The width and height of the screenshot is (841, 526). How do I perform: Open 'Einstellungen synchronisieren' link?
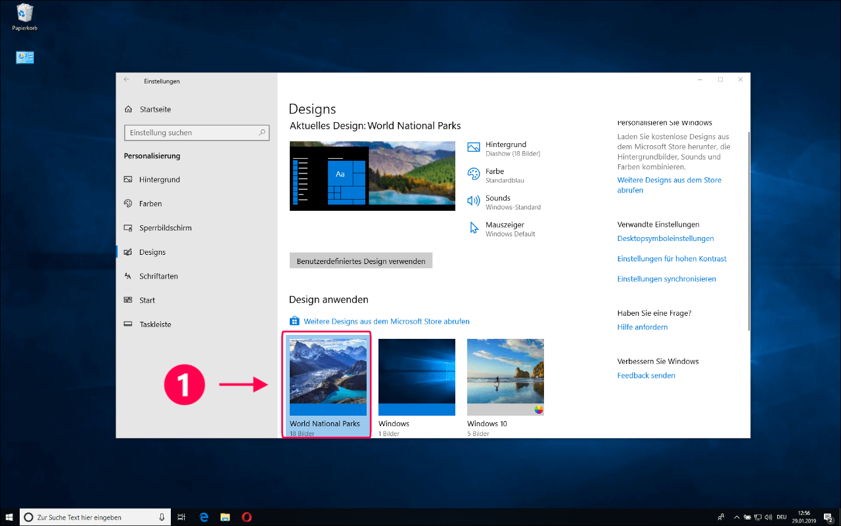point(667,279)
